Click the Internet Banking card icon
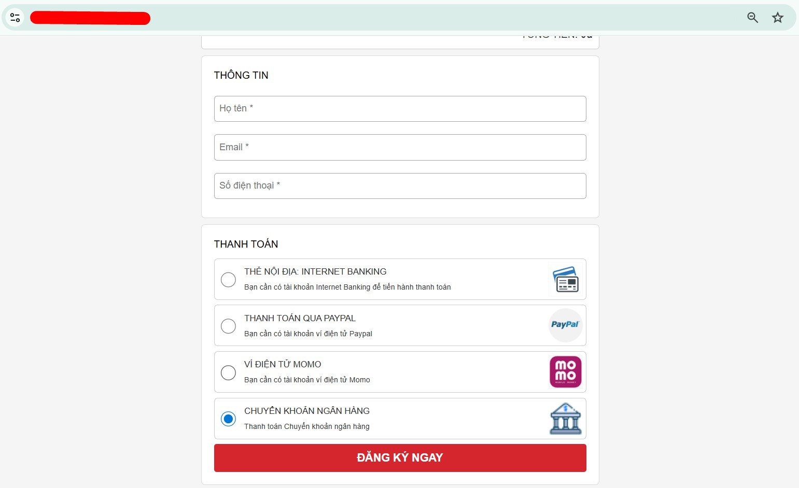 [x=565, y=279]
